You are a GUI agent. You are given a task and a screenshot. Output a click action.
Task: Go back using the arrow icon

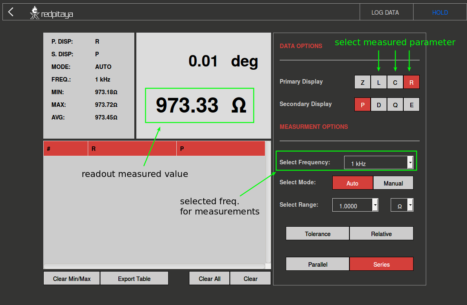(11, 12)
